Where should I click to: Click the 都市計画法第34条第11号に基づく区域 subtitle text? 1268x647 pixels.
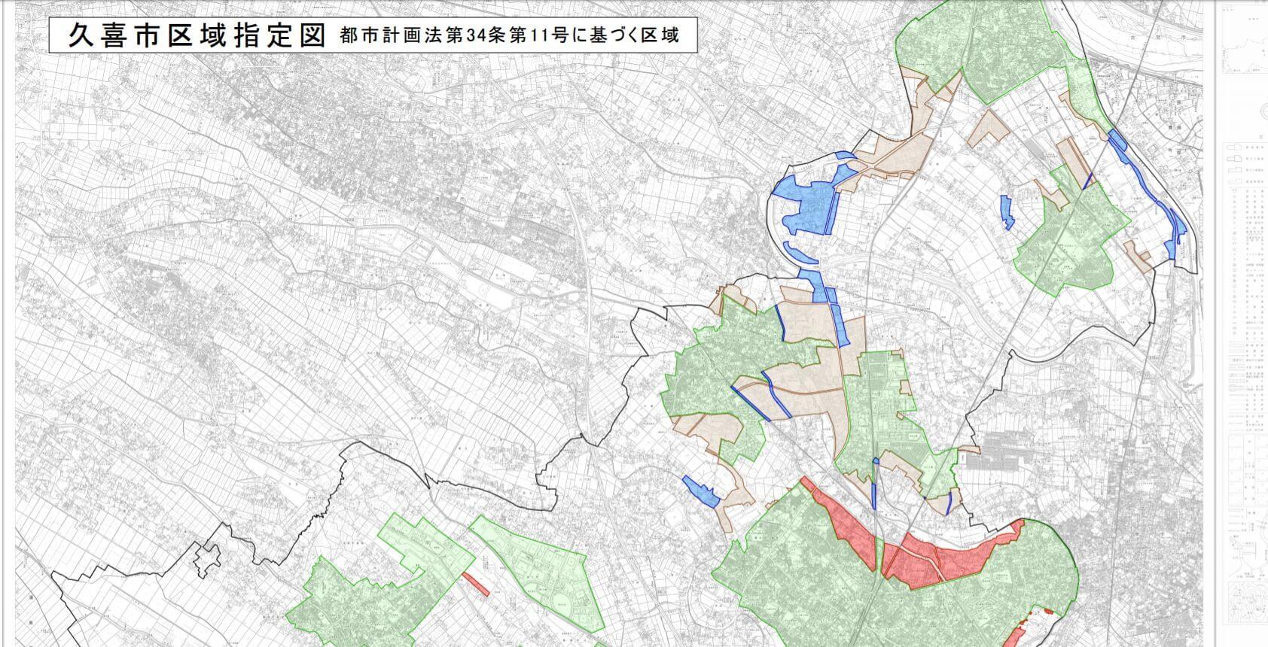[509, 35]
